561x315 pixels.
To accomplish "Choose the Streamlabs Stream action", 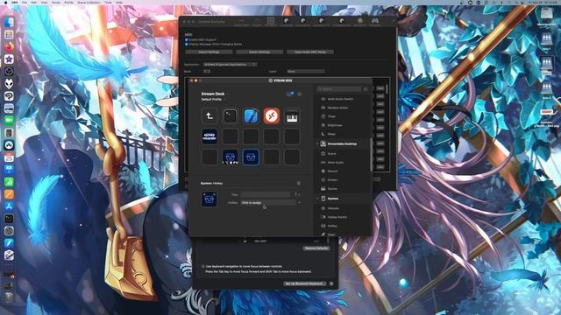I will [x=332, y=180].
